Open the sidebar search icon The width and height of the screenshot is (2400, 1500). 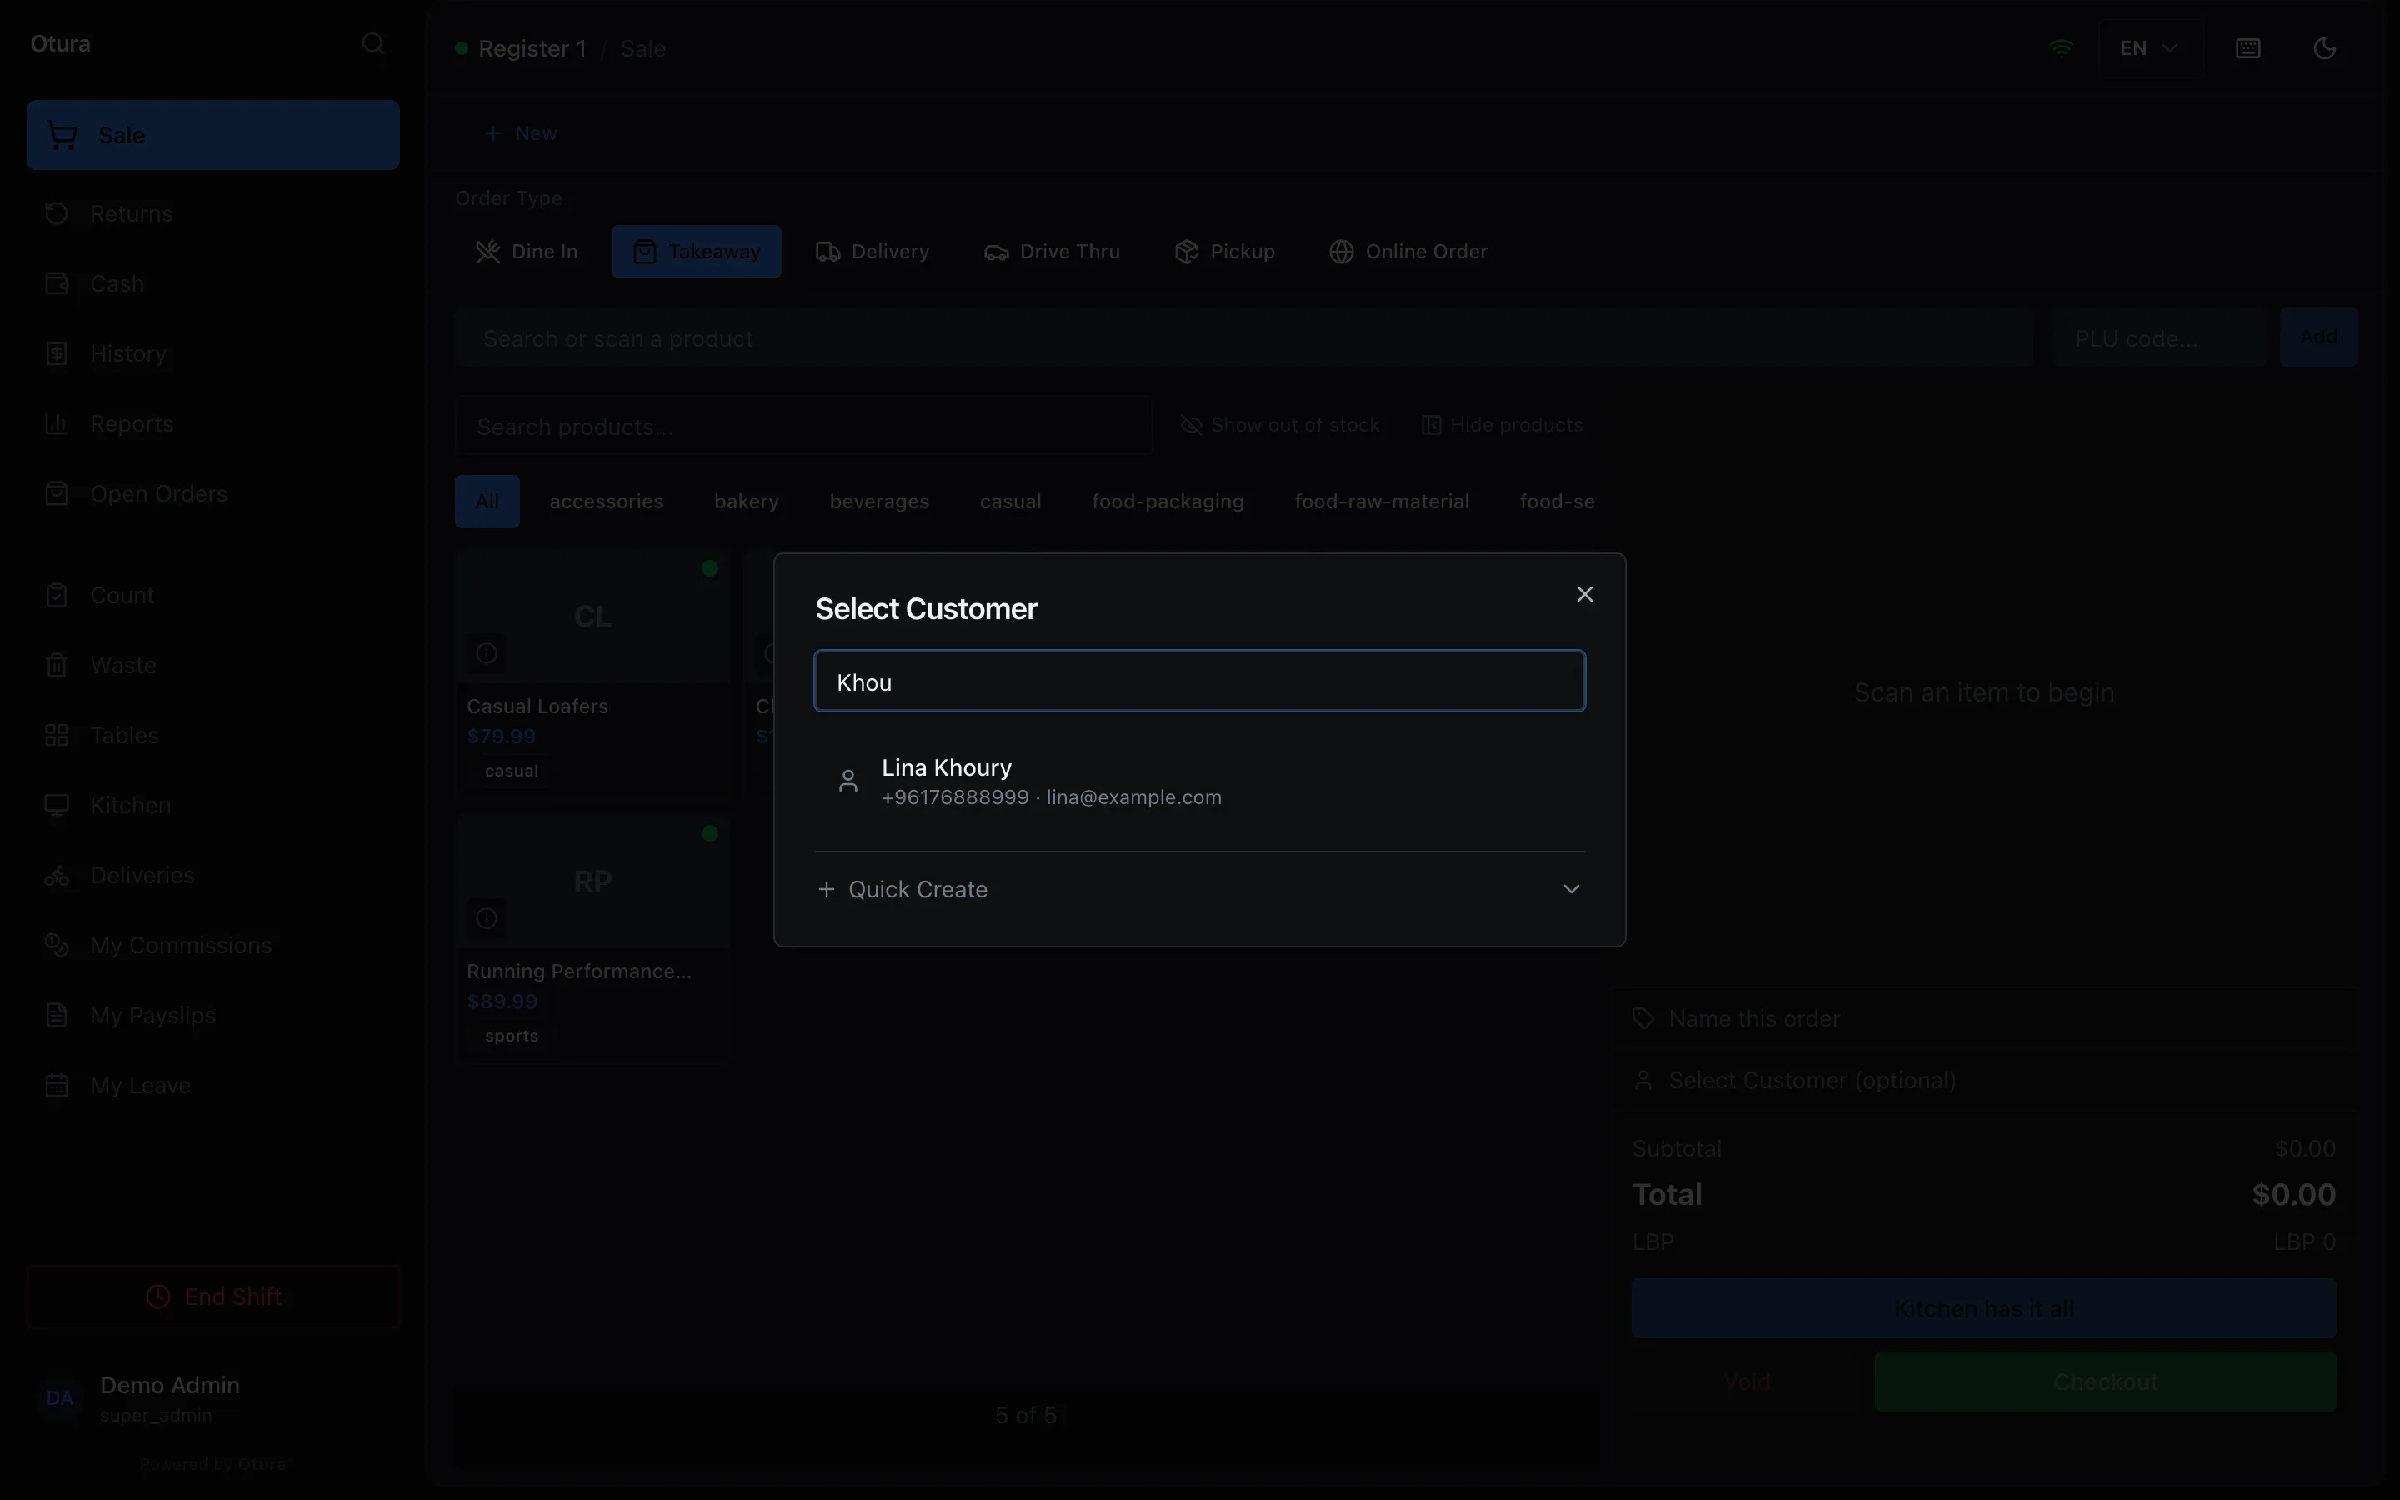tap(372, 43)
